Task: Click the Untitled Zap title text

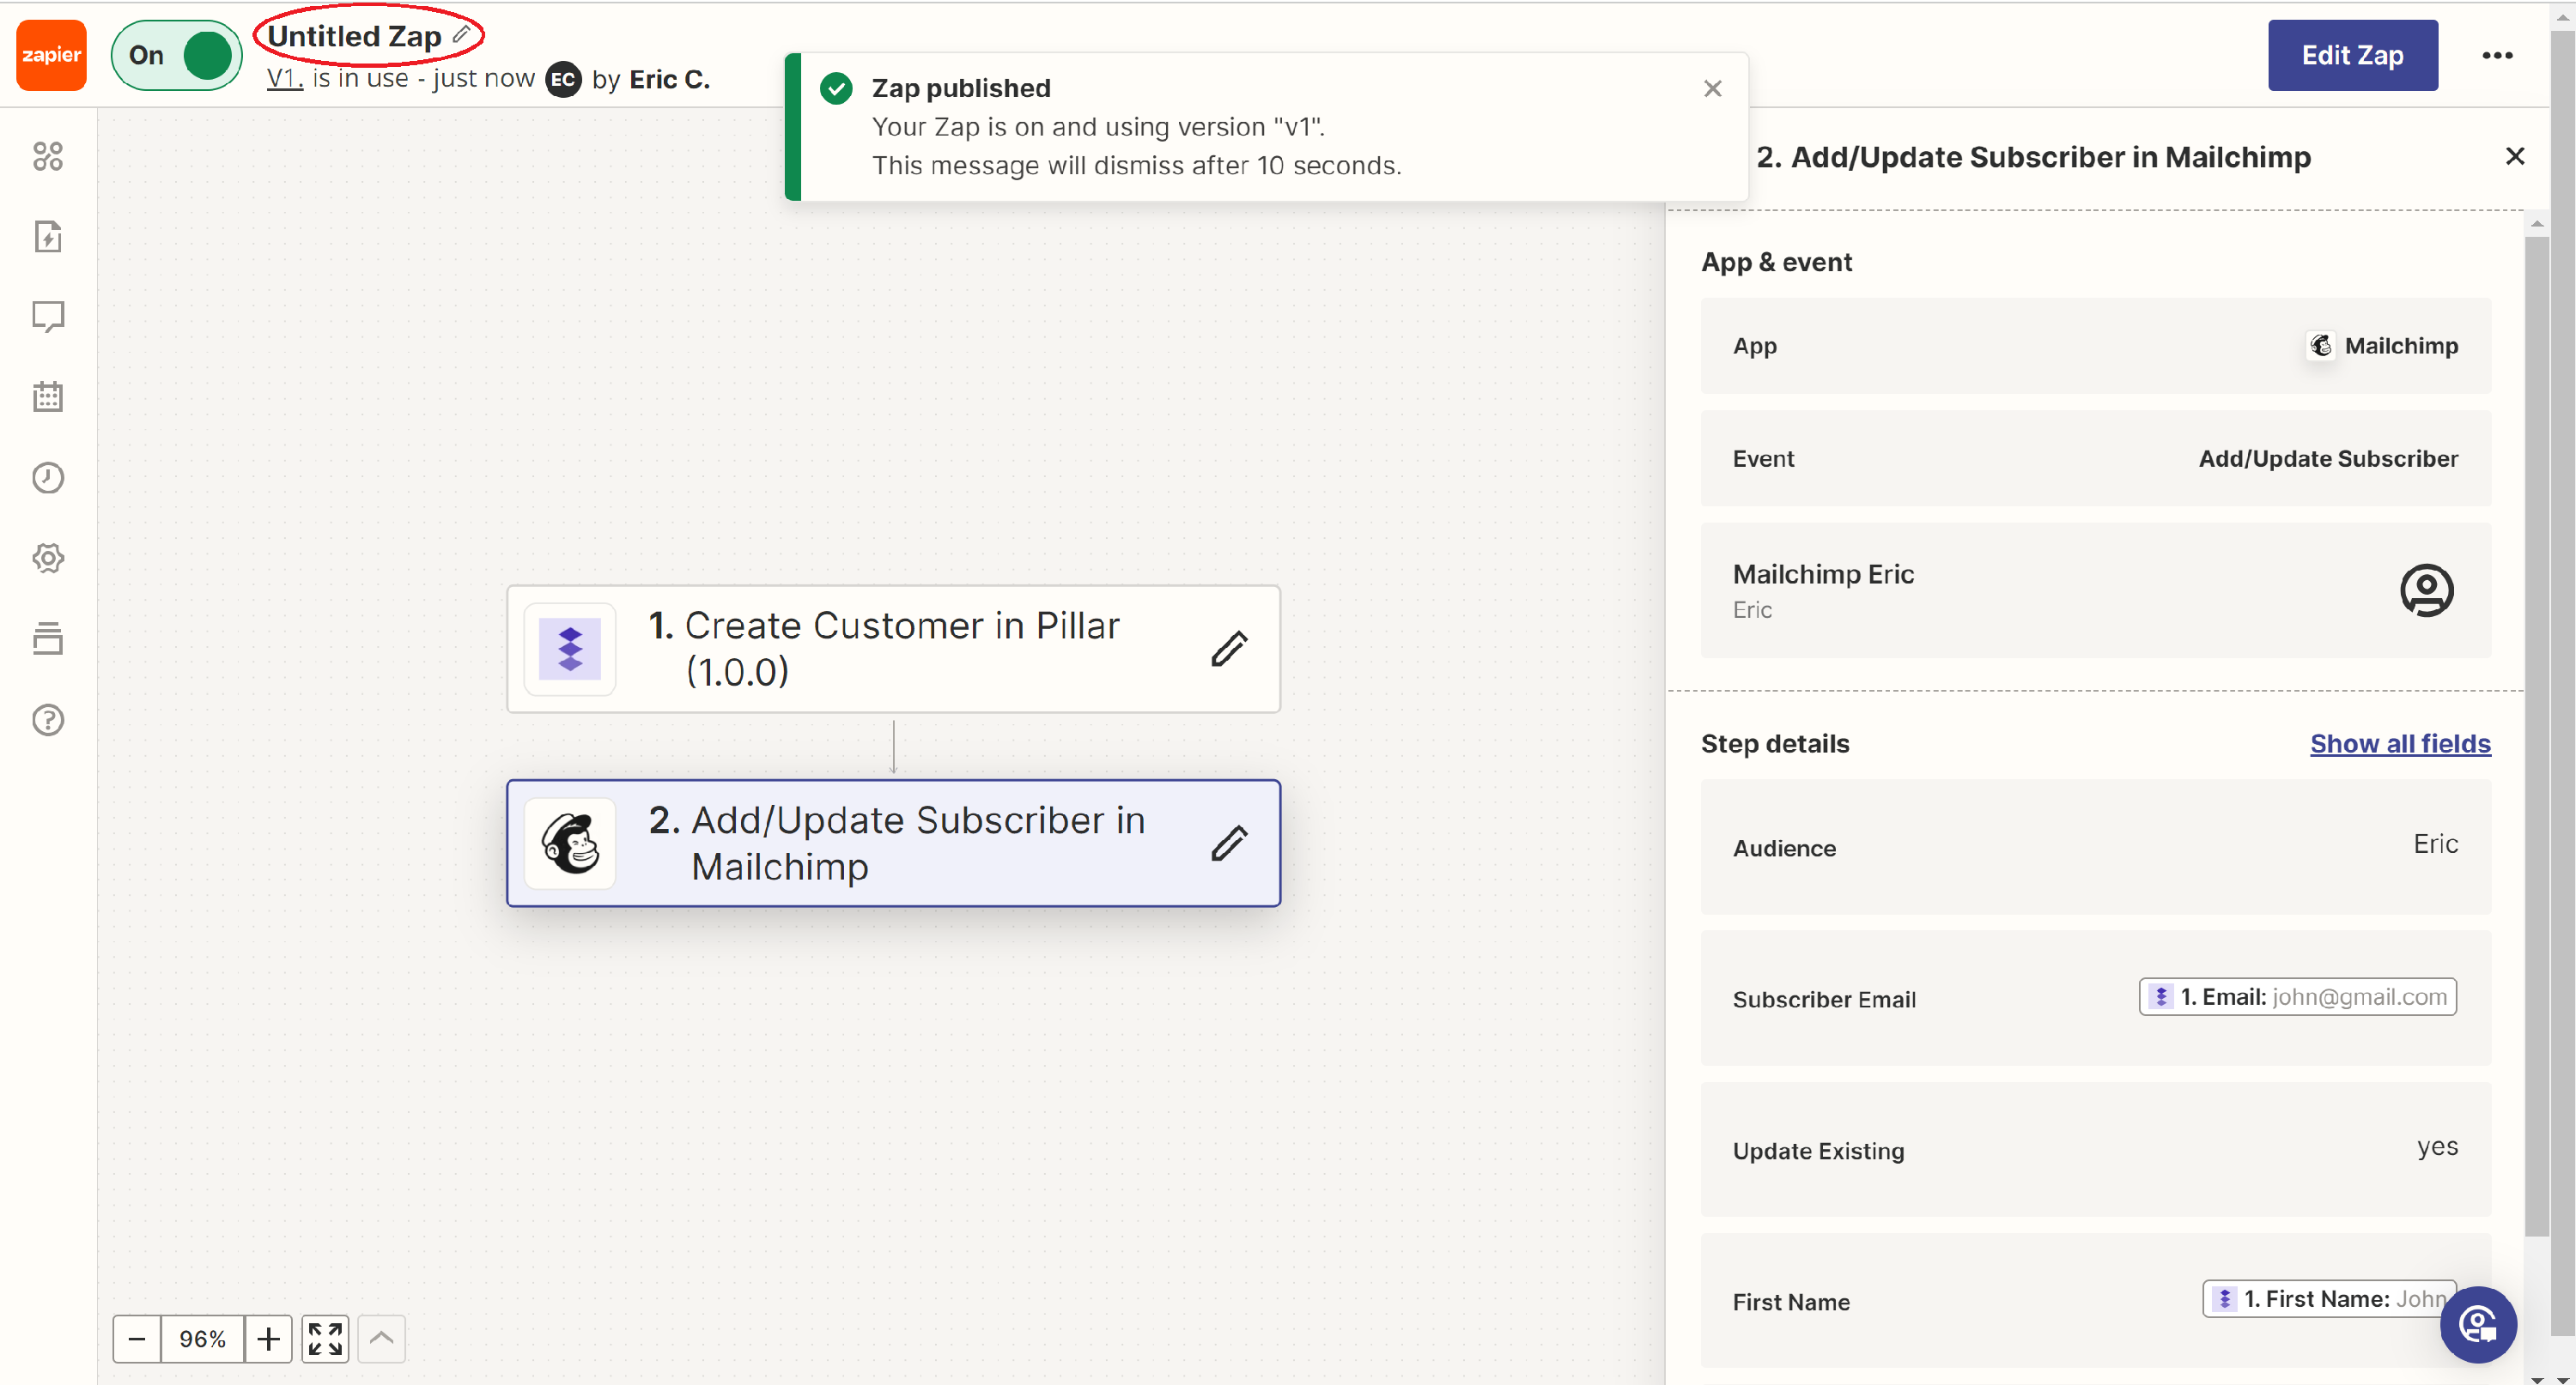Action: (354, 36)
